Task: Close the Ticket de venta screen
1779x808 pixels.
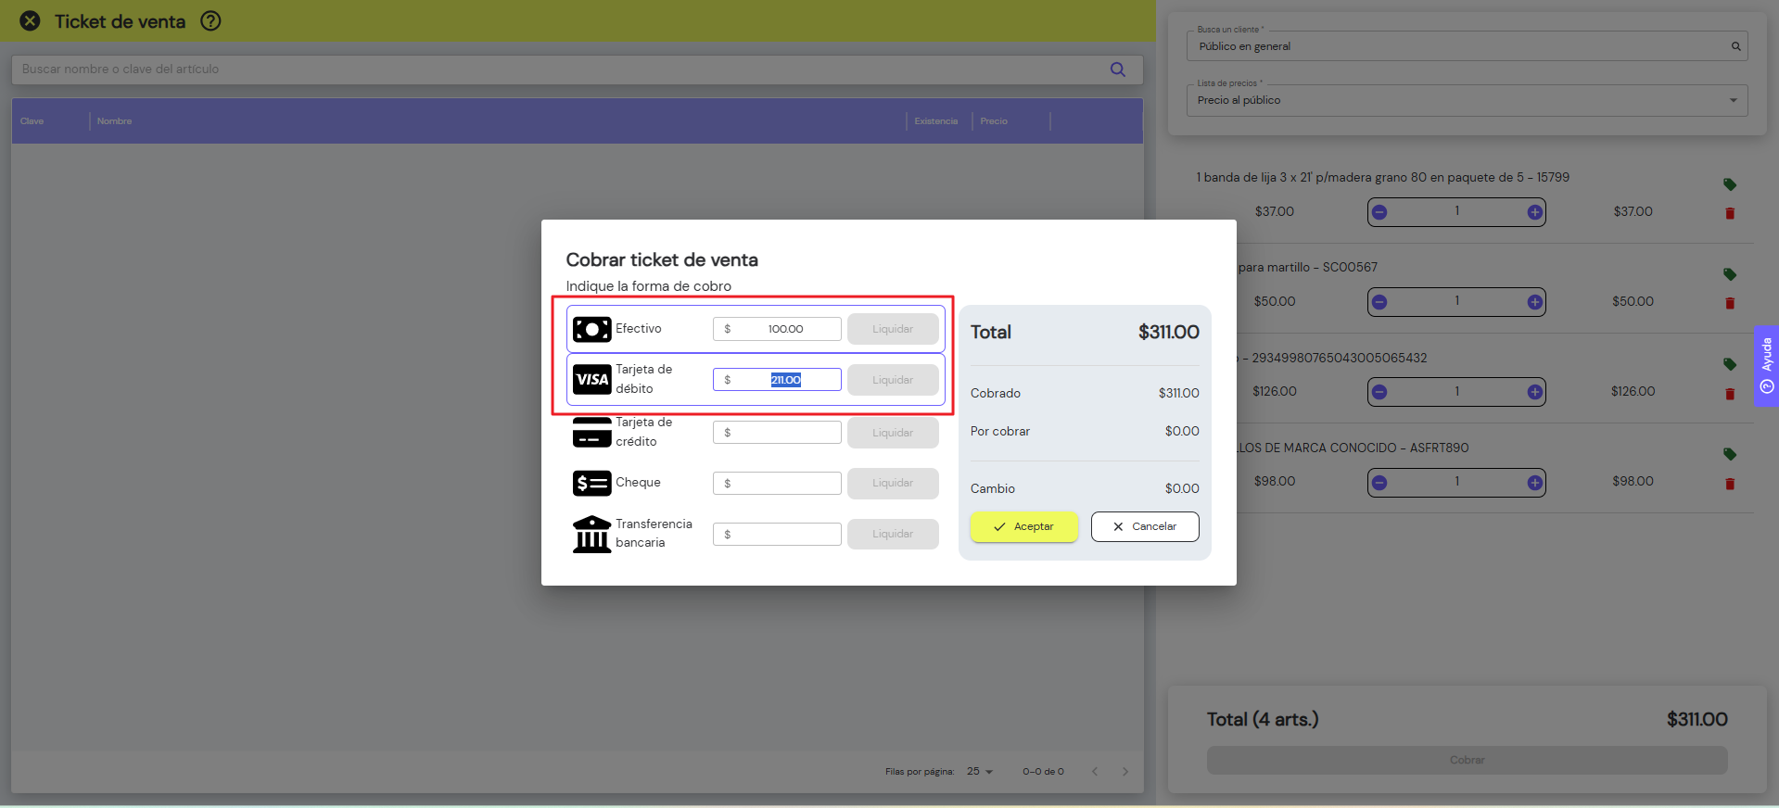Action: 31,20
